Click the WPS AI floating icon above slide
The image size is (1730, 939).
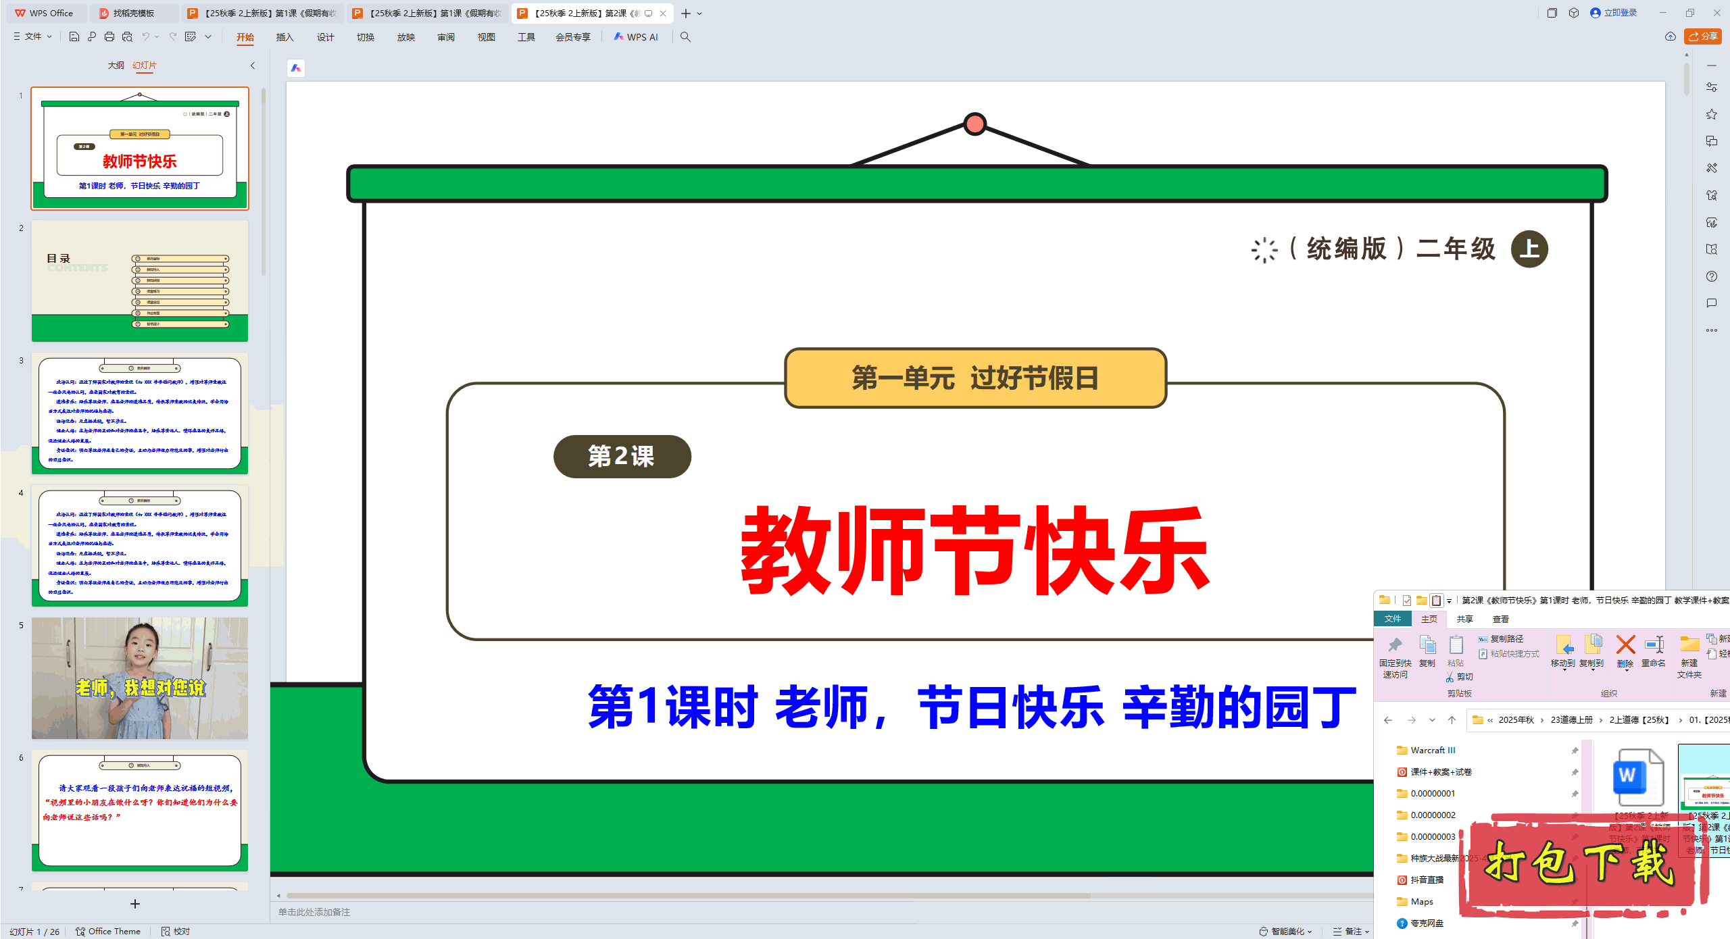296,68
